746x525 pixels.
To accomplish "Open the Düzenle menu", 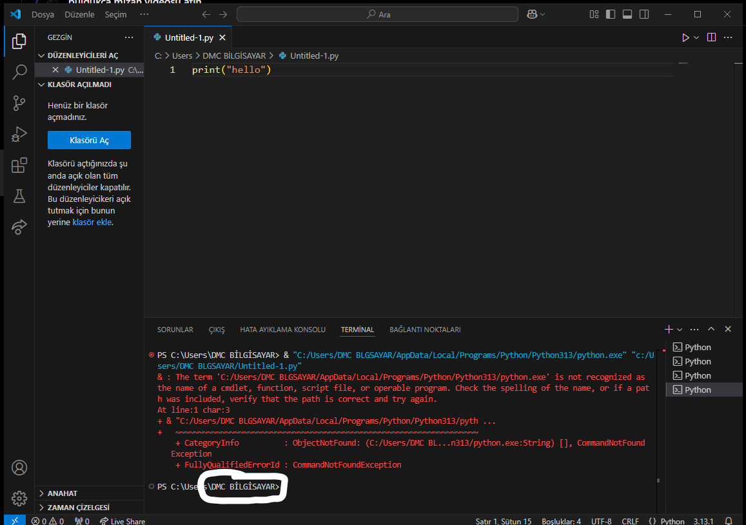I will pos(79,14).
